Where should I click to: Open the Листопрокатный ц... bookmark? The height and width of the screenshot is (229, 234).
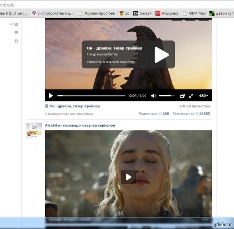click(52, 13)
